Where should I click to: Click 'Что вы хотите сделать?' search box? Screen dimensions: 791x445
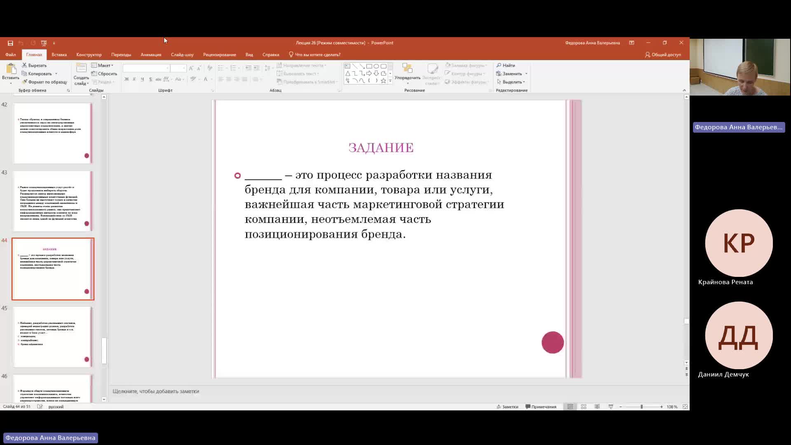315,55
